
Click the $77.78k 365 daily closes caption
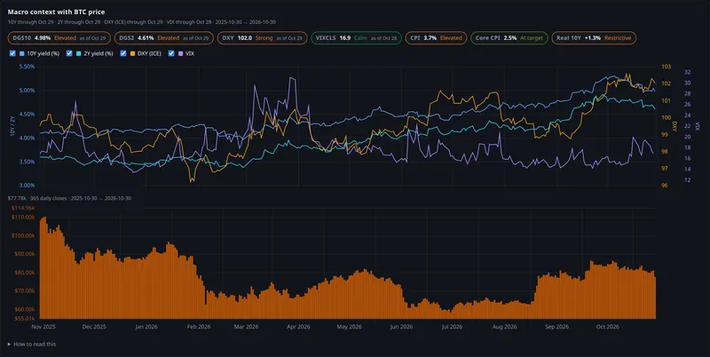(x=69, y=198)
